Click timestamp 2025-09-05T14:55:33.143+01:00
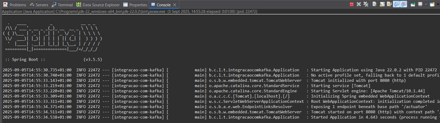The image size is (440, 123). click(x=37, y=81)
